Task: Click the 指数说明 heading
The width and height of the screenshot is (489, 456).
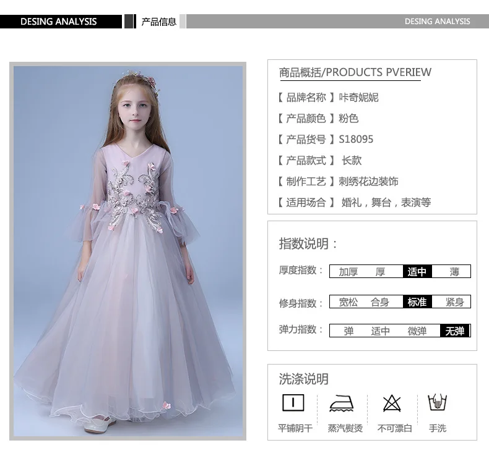Action: (308, 243)
